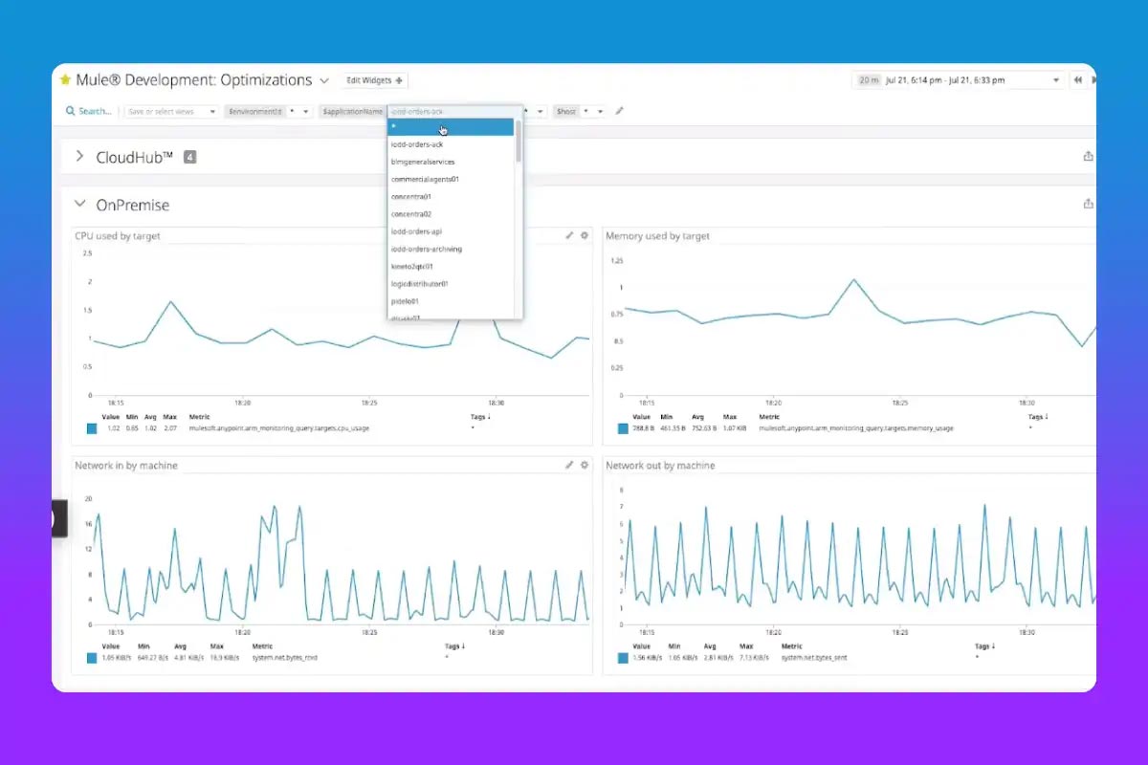Click the application dropdown list scrollbar

pyautogui.click(x=519, y=141)
